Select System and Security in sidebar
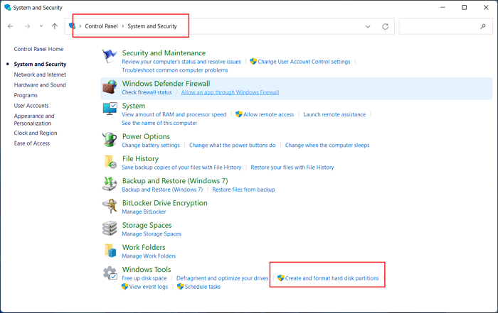 tap(40, 65)
